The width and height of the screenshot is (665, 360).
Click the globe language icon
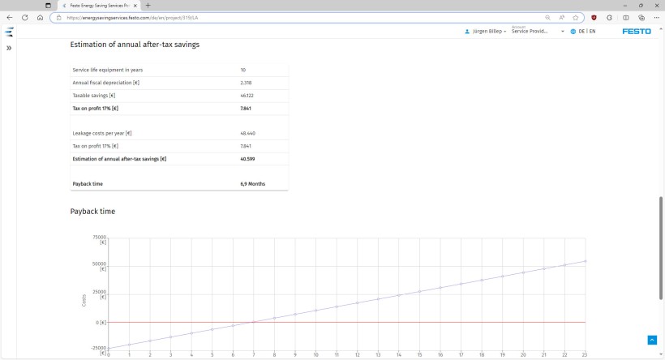pyautogui.click(x=573, y=32)
